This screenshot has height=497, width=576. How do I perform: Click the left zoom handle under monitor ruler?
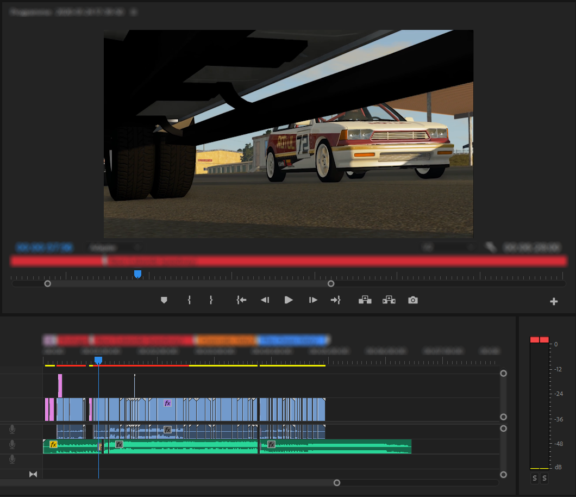47,284
